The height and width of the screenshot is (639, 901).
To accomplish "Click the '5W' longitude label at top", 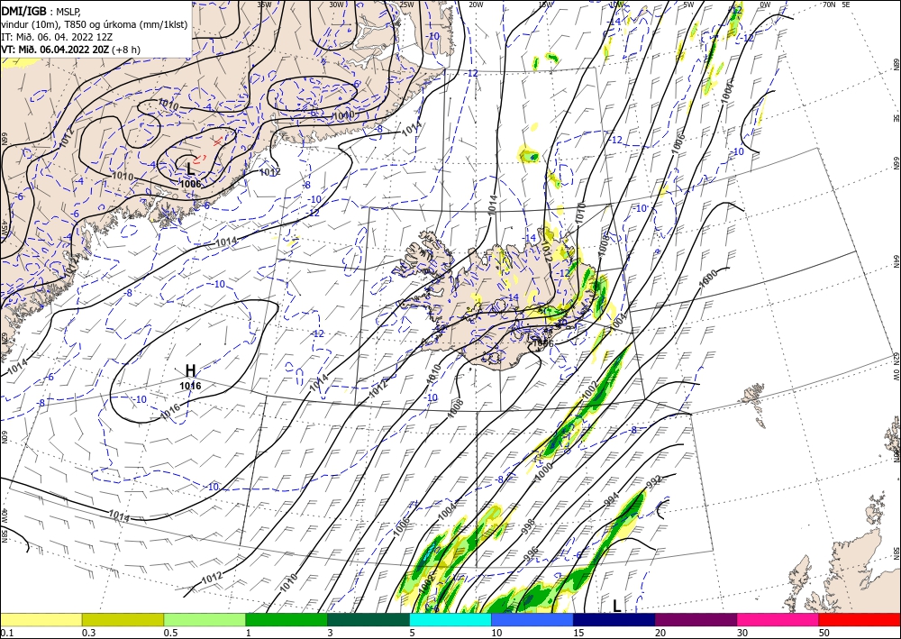I will 689,5.
